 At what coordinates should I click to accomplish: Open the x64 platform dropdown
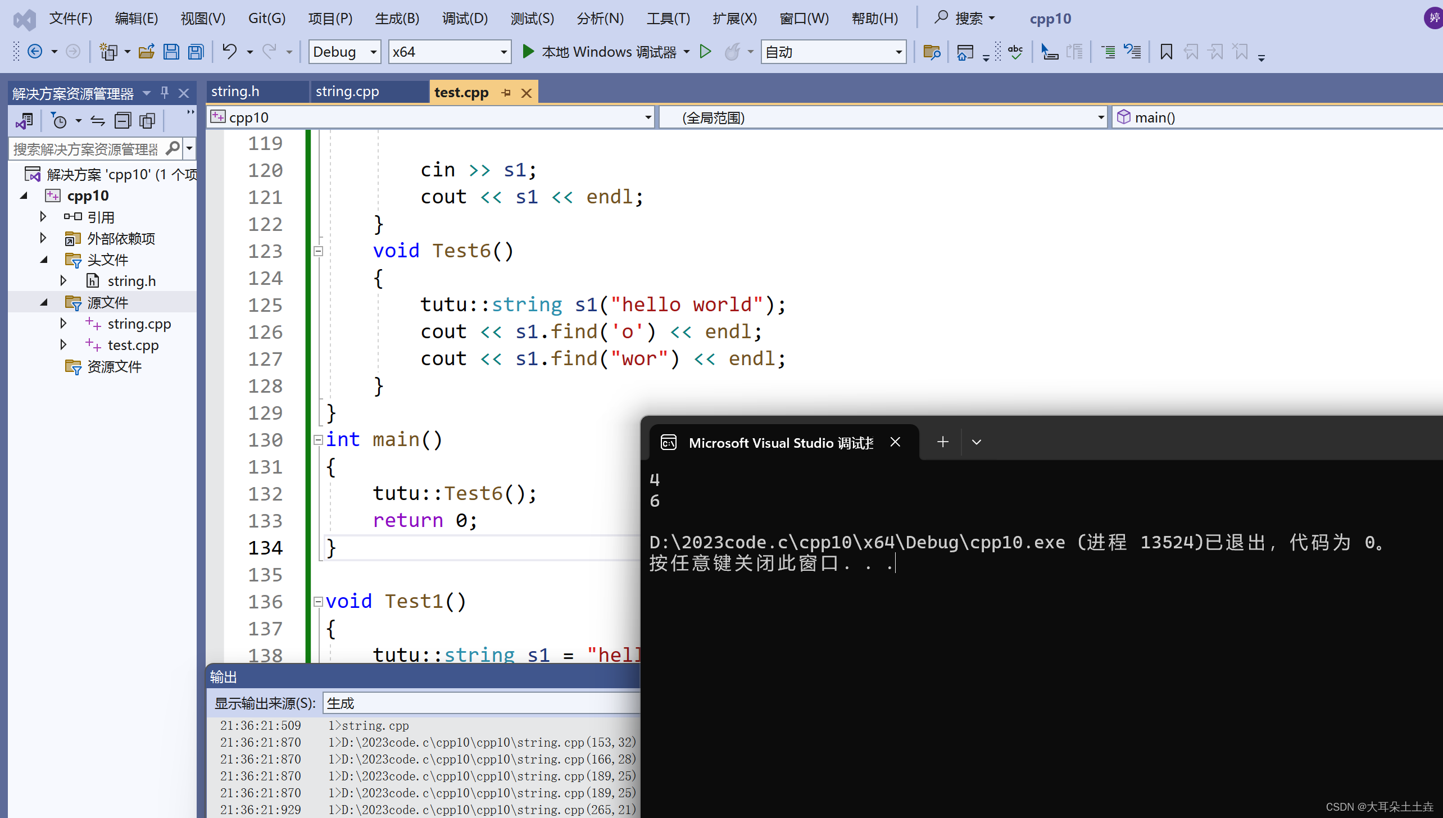click(x=503, y=52)
